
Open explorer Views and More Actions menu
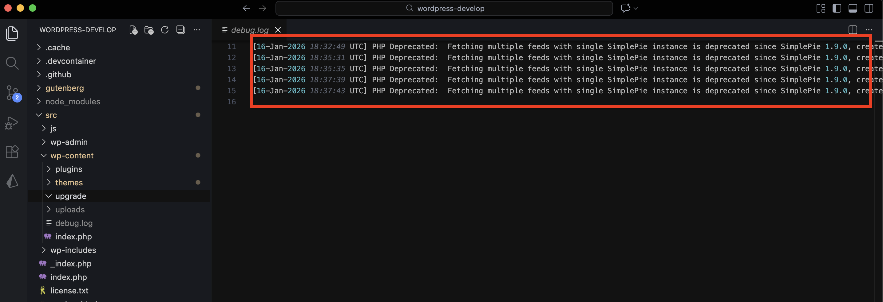point(197,30)
